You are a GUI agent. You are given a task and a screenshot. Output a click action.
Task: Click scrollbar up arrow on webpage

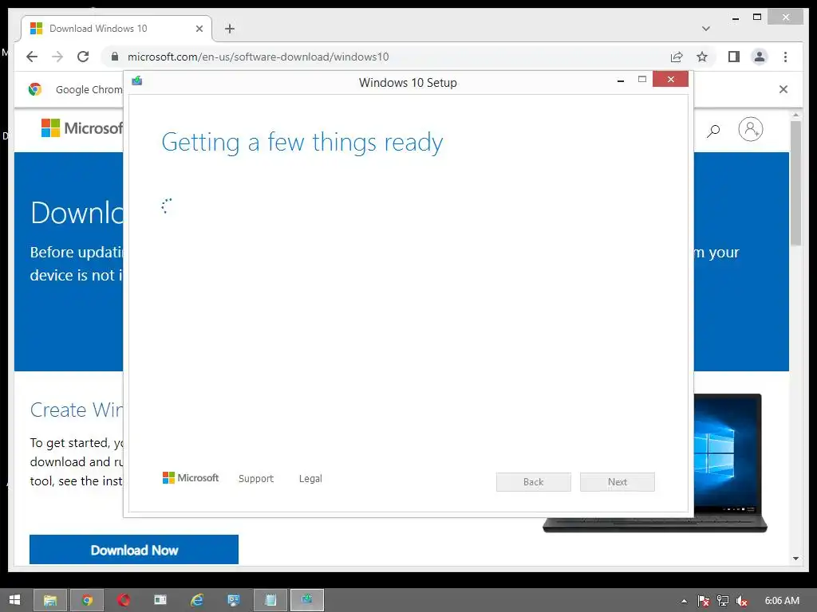(795, 115)
